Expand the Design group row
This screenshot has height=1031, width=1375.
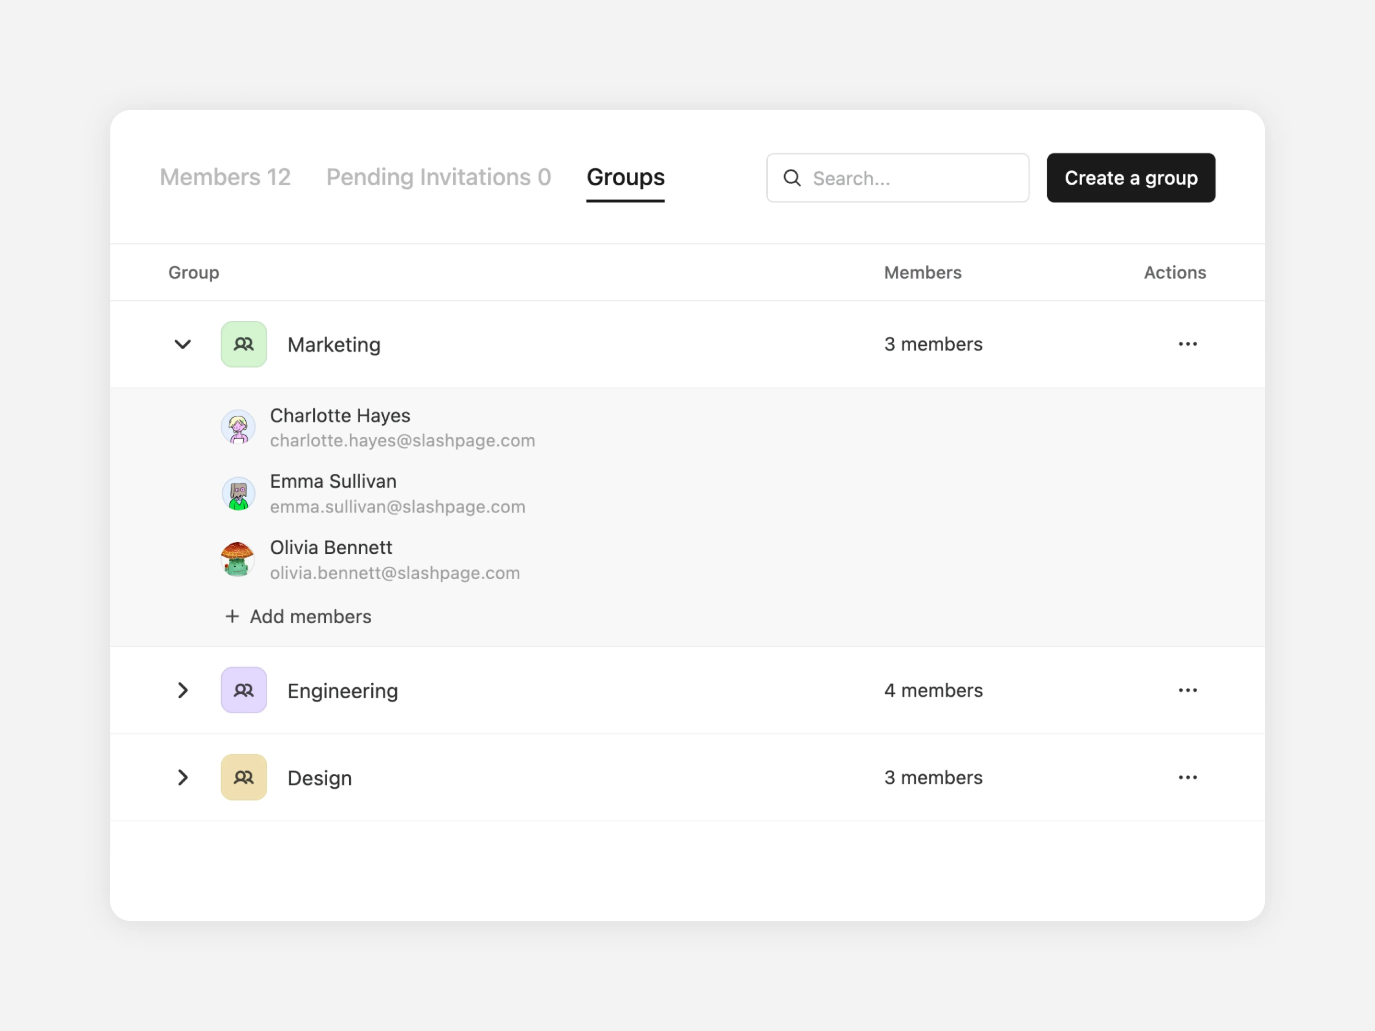coord(182,778)
